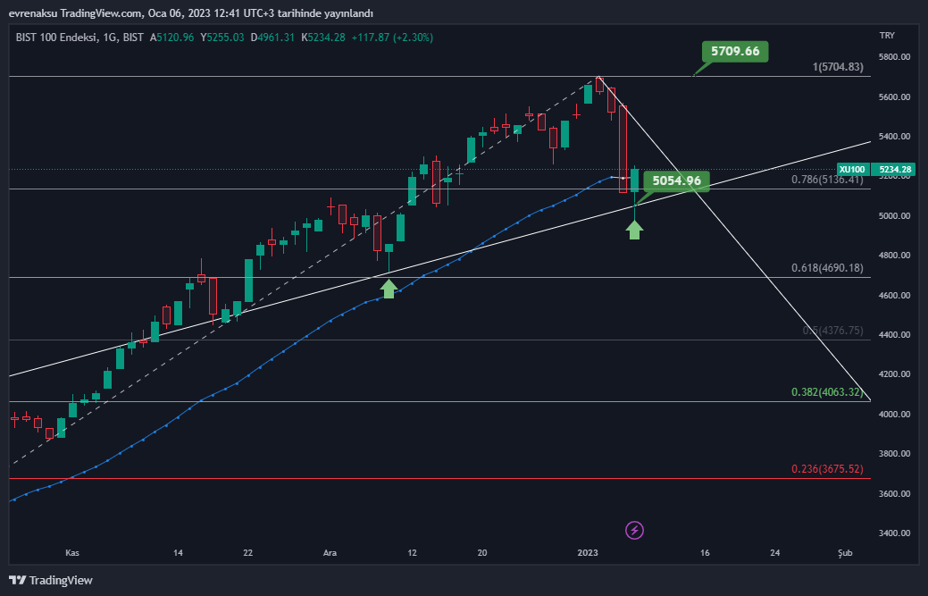Click the purple lightning event icon

point(634,530)
